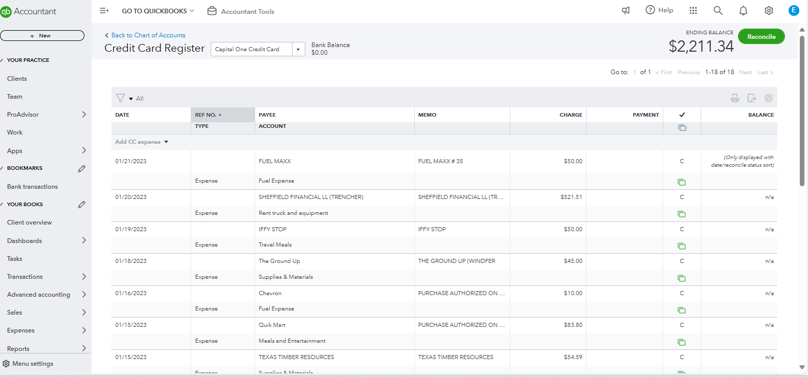Sort by checkmark reconcile status column
The height and width of the screenshot is (377, 808).
click(682, 115)
